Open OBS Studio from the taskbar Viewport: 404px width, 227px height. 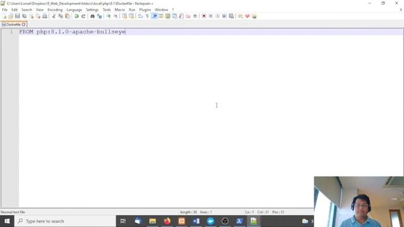pyautogui.click(x=225, y=221)
